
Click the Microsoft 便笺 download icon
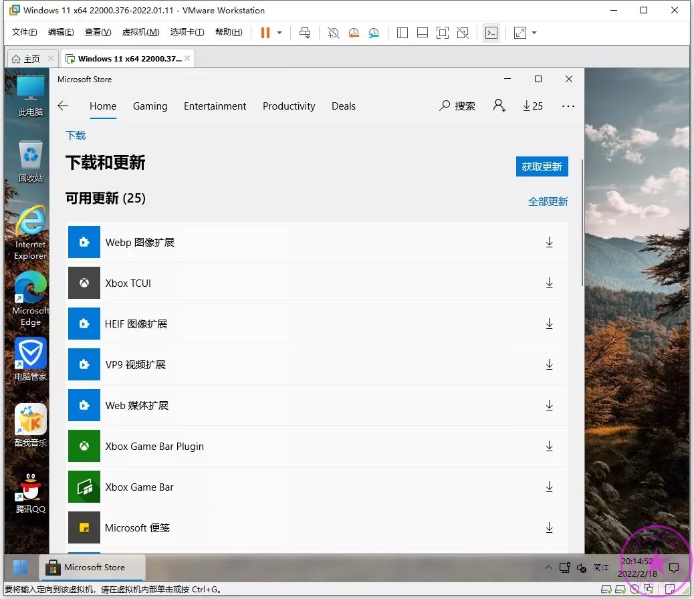[x=549, y=527]
